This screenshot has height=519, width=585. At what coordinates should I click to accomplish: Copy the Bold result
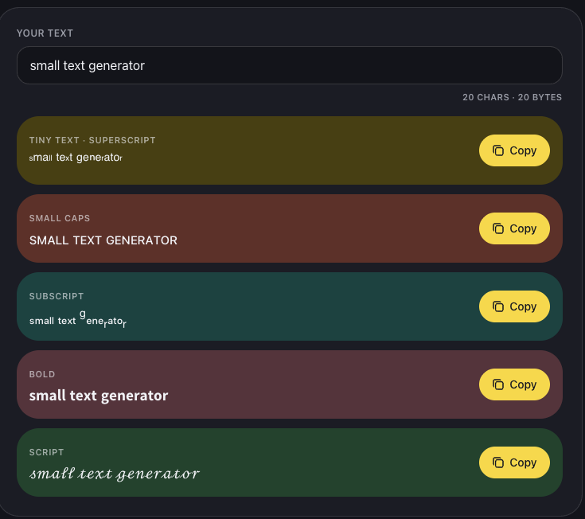coord(514,384)
